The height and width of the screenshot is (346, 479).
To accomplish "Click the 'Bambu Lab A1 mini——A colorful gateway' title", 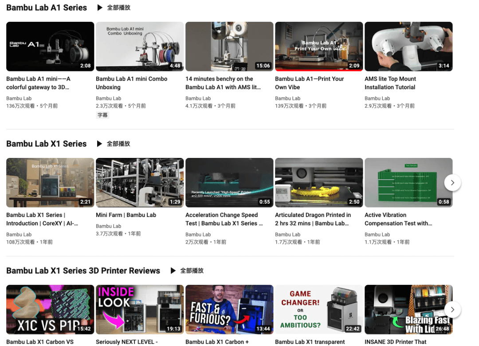I will (x=39, y=83).
